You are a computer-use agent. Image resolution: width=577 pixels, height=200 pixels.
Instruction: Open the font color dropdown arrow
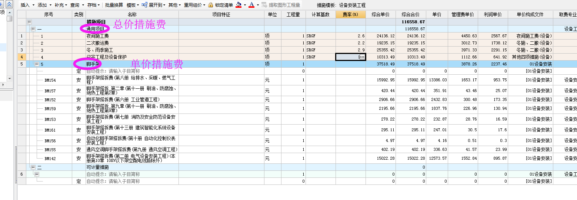coord(258,5)
